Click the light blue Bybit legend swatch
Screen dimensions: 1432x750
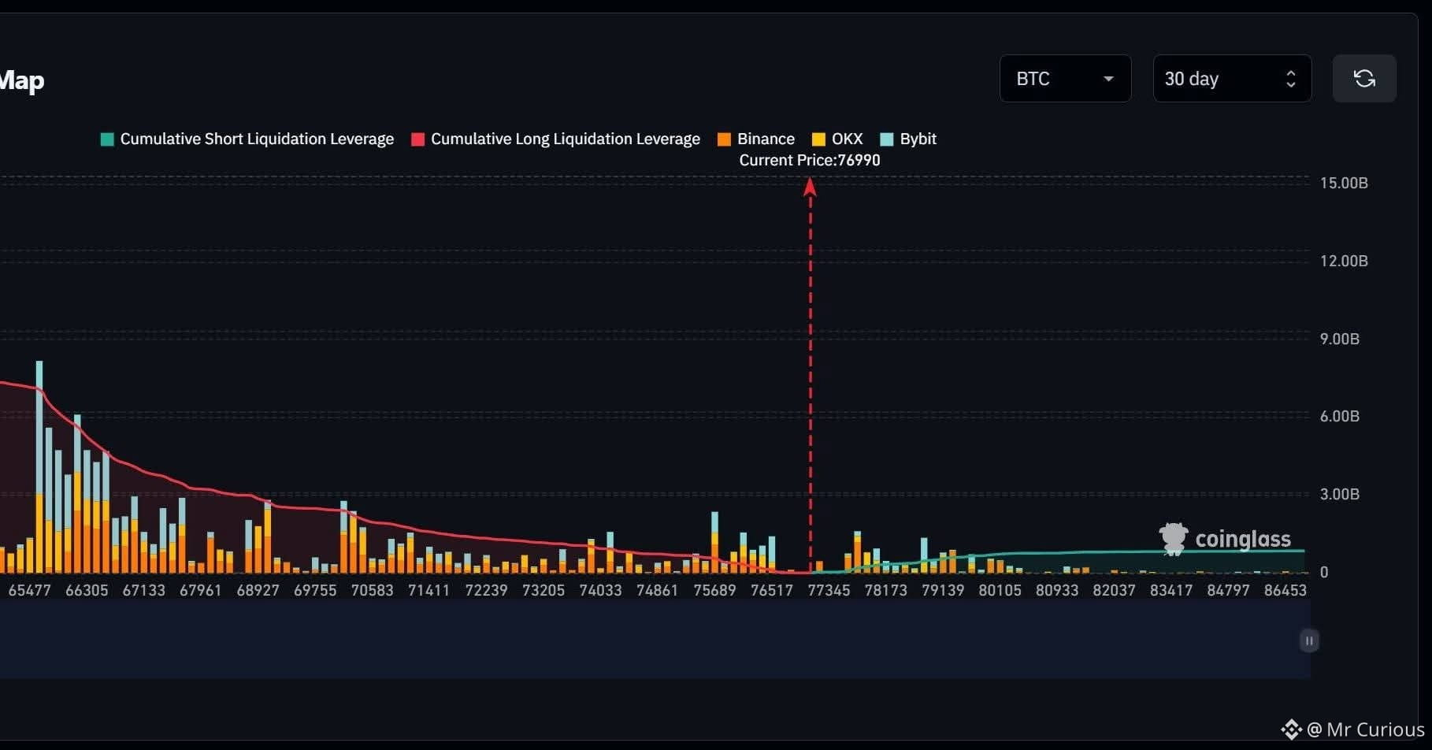click(887, 139)
